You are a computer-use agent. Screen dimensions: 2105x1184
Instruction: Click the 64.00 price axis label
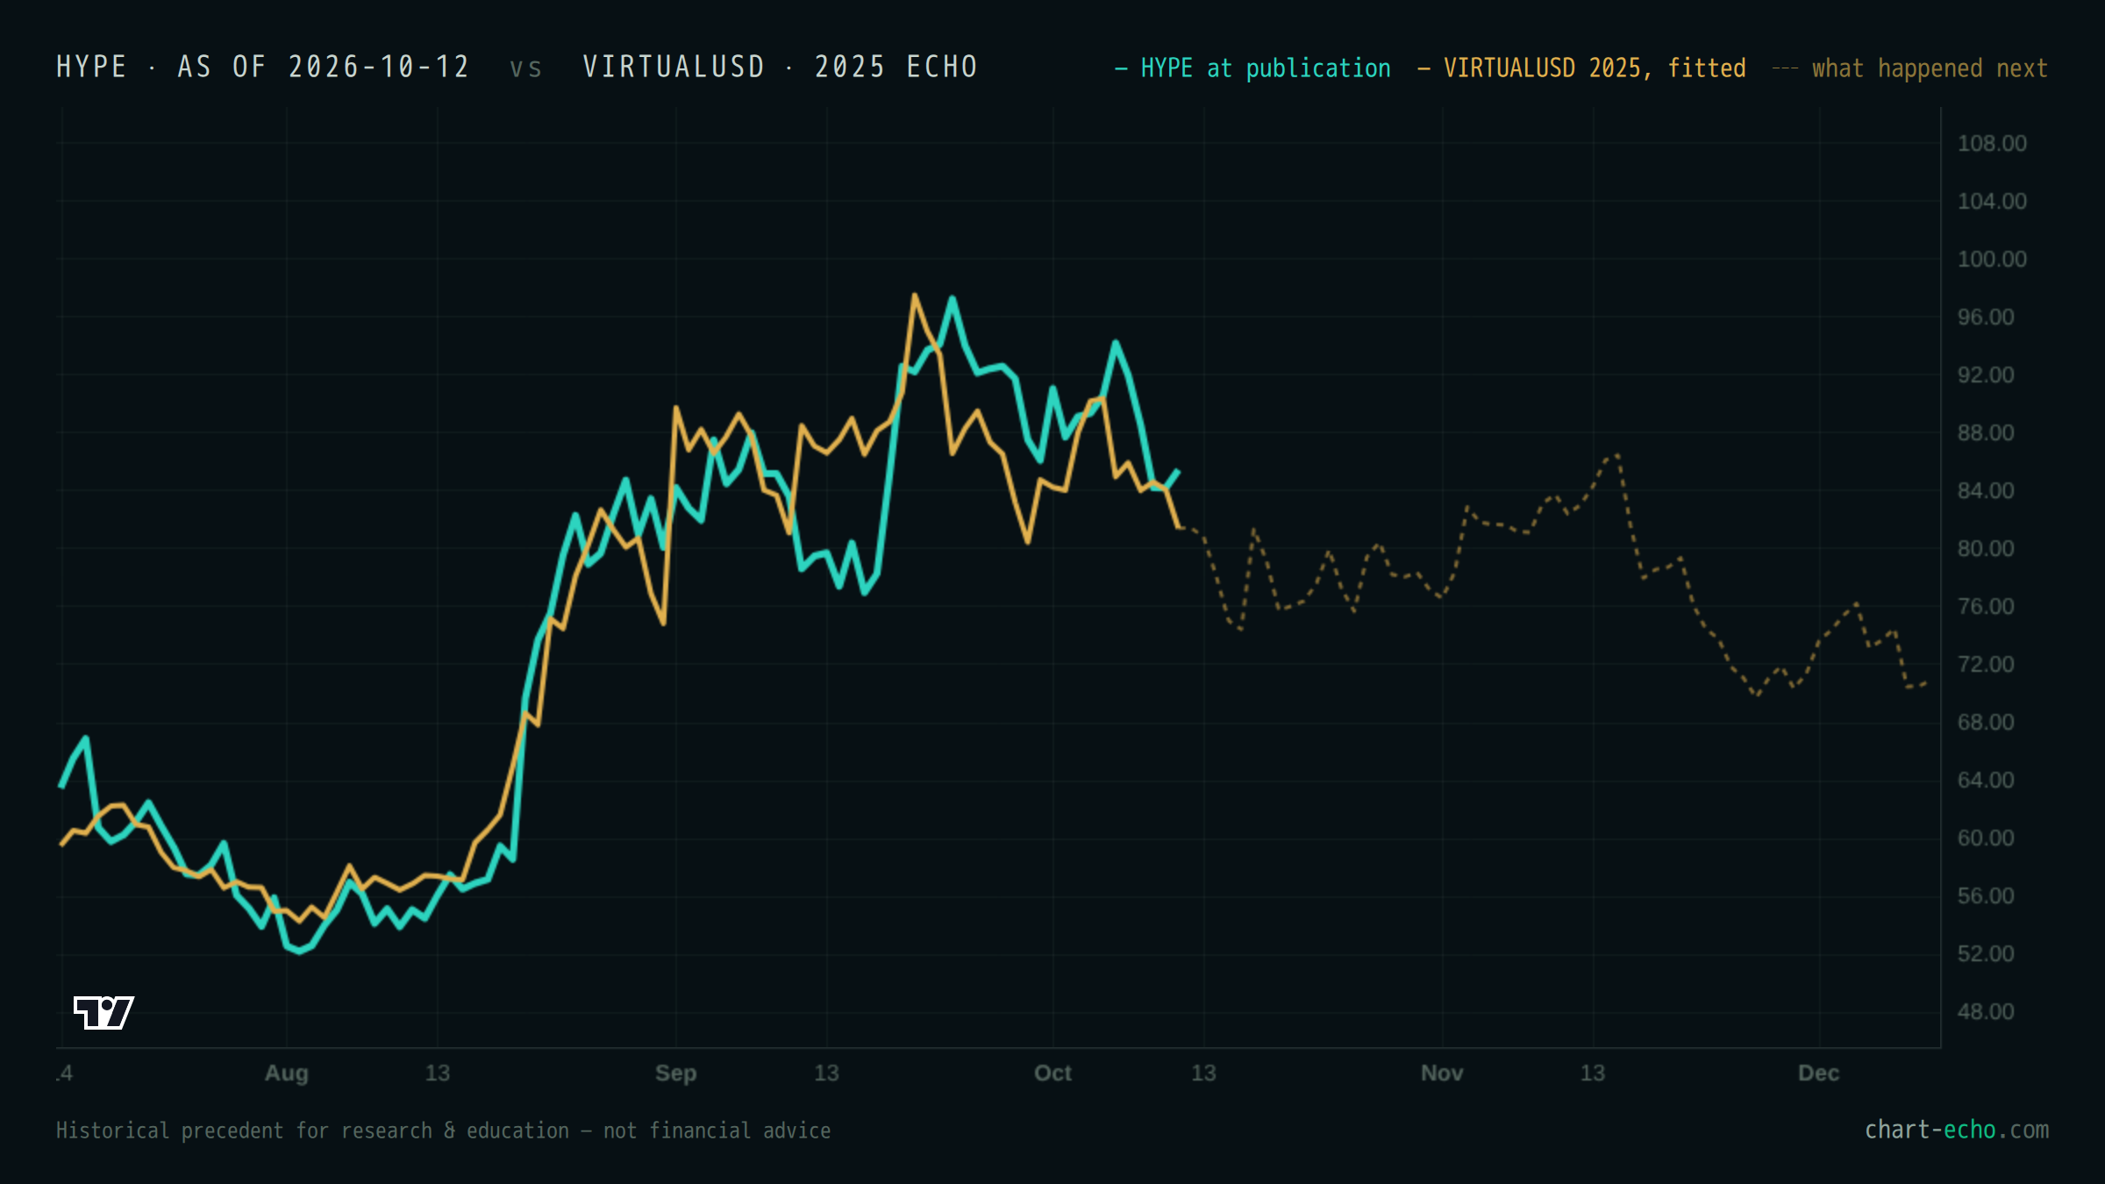(1986, 780)
